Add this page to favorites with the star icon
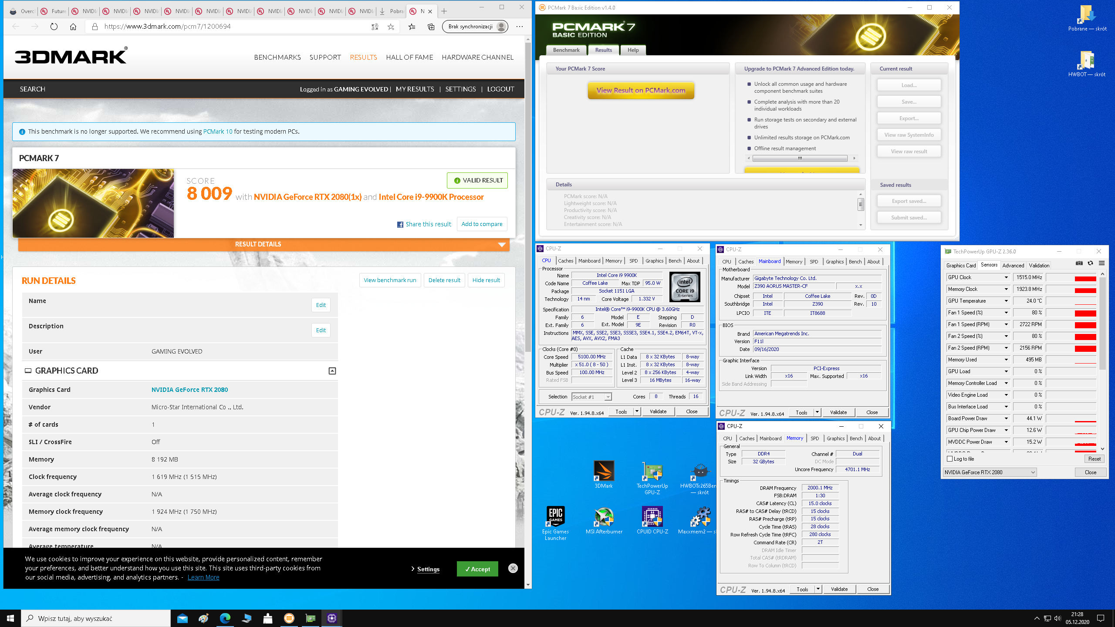The image size is (1115, 627). (x=391, y=27)
